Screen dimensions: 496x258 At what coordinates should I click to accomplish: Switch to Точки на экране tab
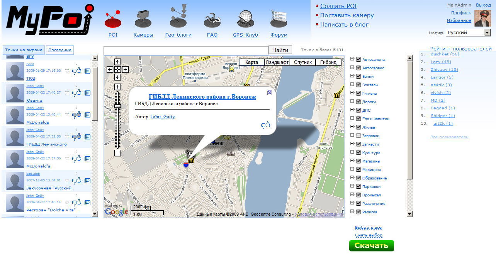coord(24,50)
